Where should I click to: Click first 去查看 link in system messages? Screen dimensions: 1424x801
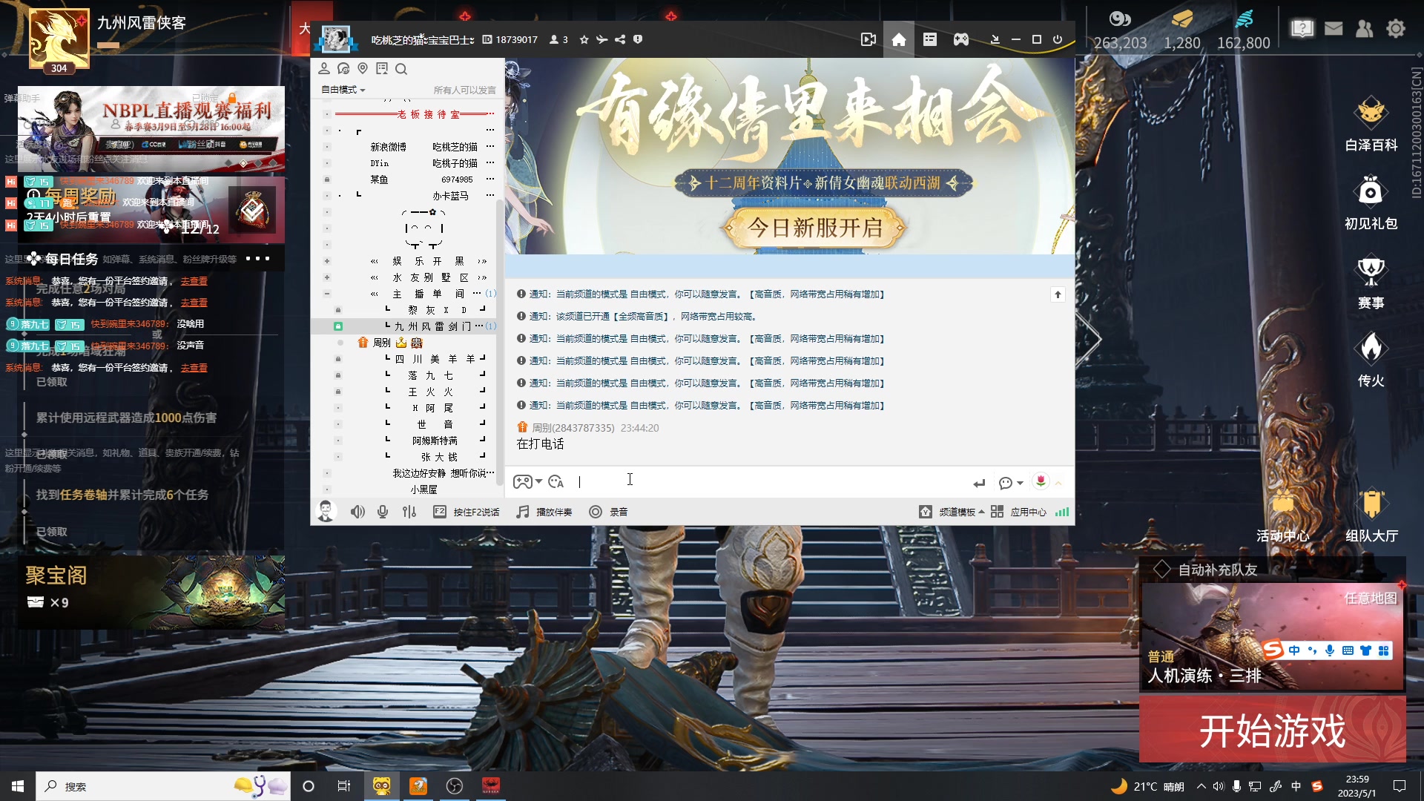coord(194,282)
